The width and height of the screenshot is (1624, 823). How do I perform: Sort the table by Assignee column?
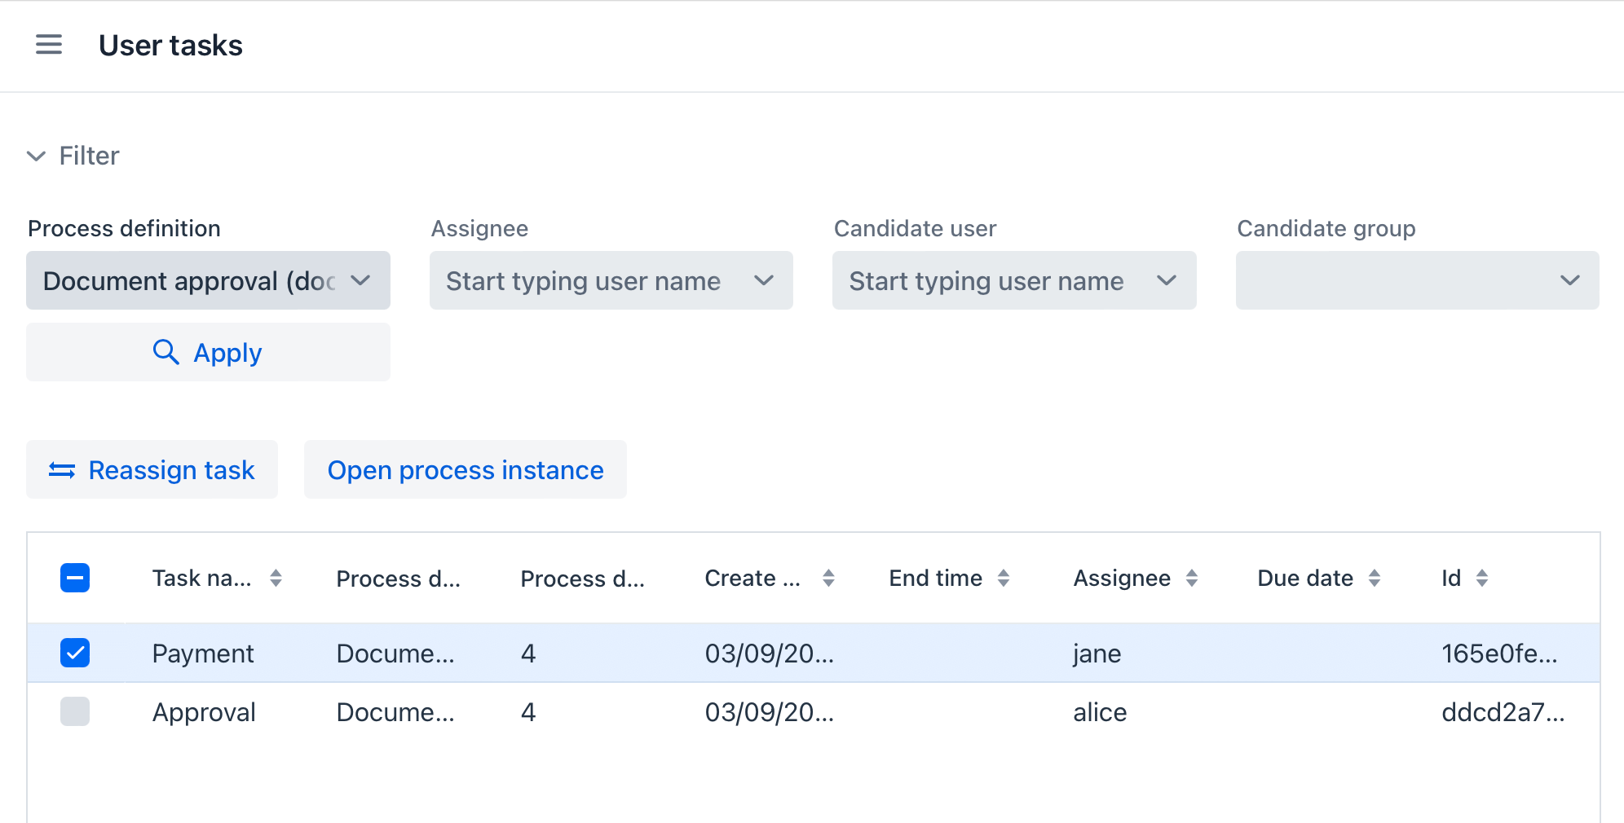[1192, 578]
